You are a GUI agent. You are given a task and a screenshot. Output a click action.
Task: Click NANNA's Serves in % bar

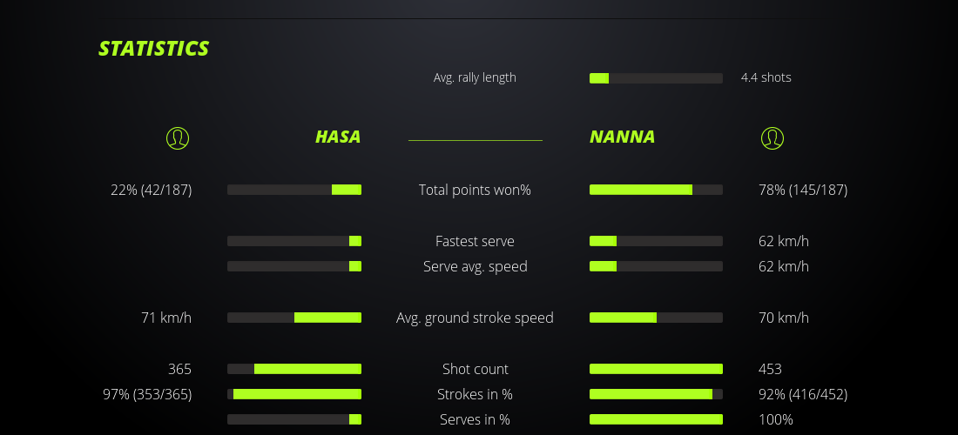click(656, 419)
